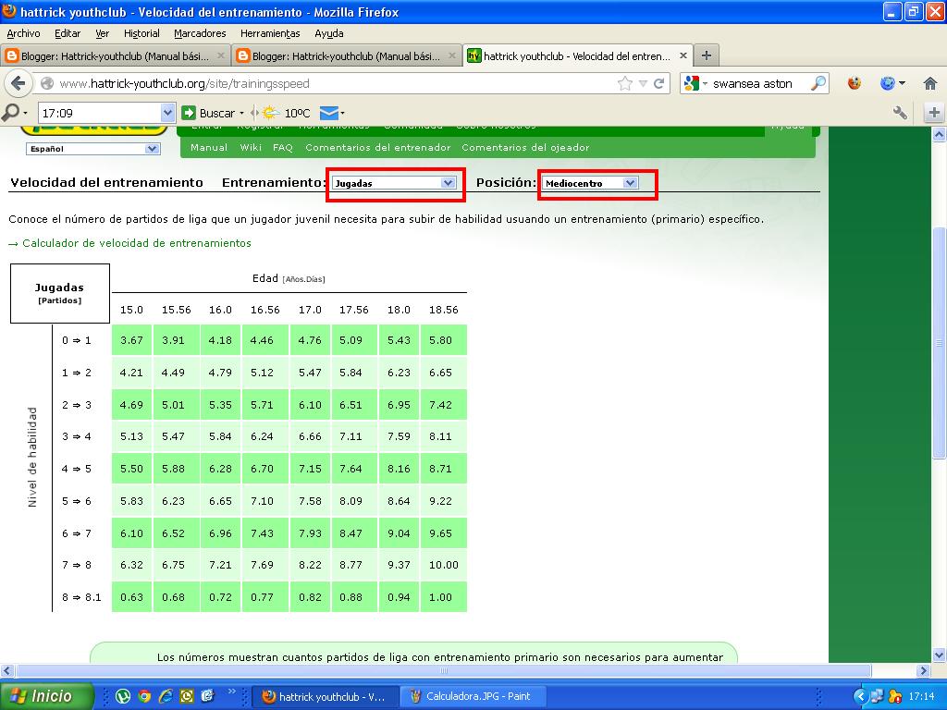The height and width of the screenshot is (710, 947).
Task: Launch uTorrent from quick launch
Action: pos(123,696)
